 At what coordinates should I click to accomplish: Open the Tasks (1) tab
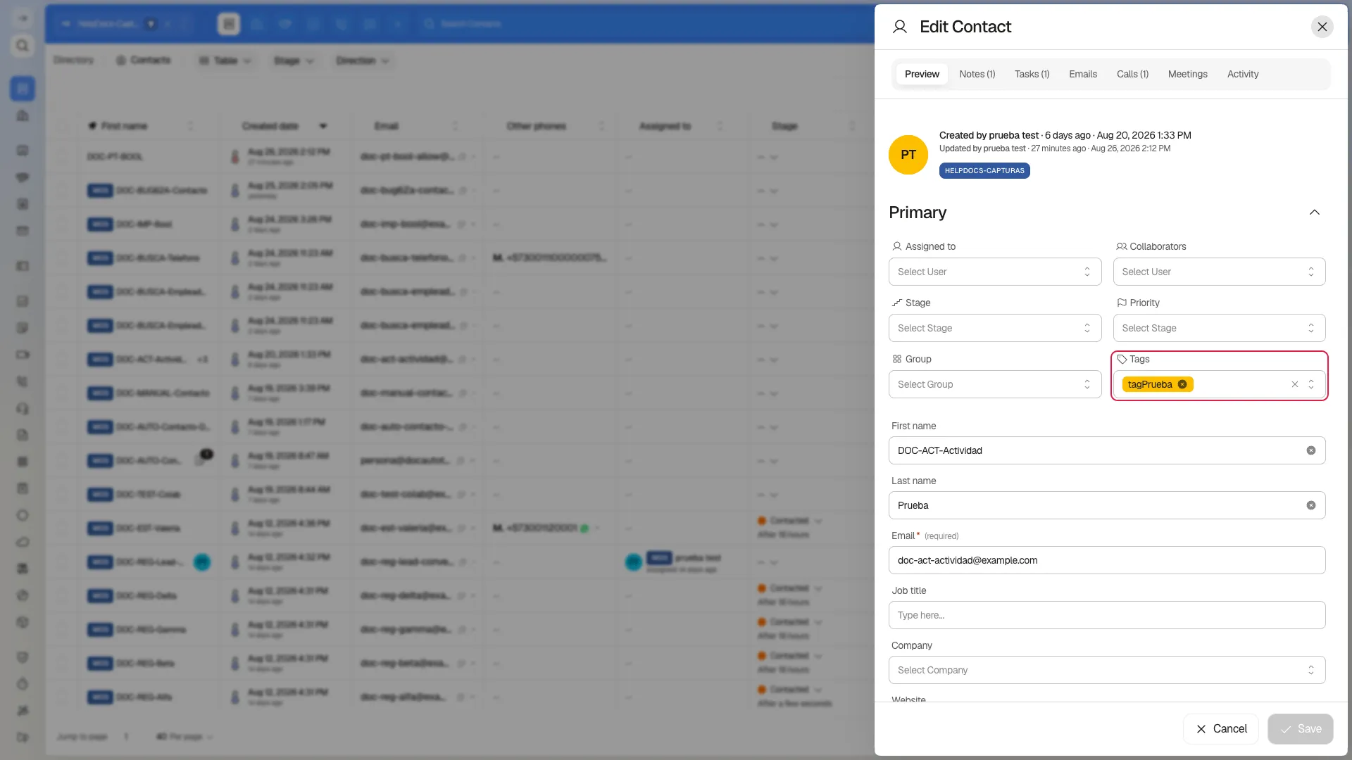point(1032,74)
